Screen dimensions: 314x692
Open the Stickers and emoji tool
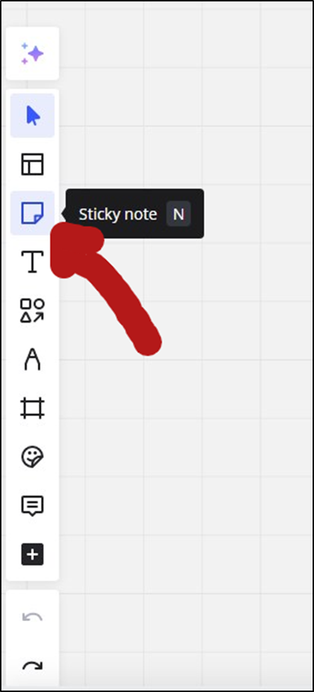tap(33, 457)
